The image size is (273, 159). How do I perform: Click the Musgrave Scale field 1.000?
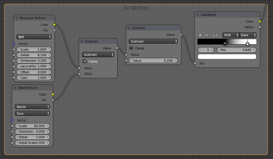34,49
